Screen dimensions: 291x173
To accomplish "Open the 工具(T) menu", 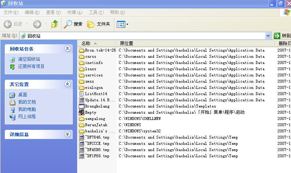I will pos(96,12).
